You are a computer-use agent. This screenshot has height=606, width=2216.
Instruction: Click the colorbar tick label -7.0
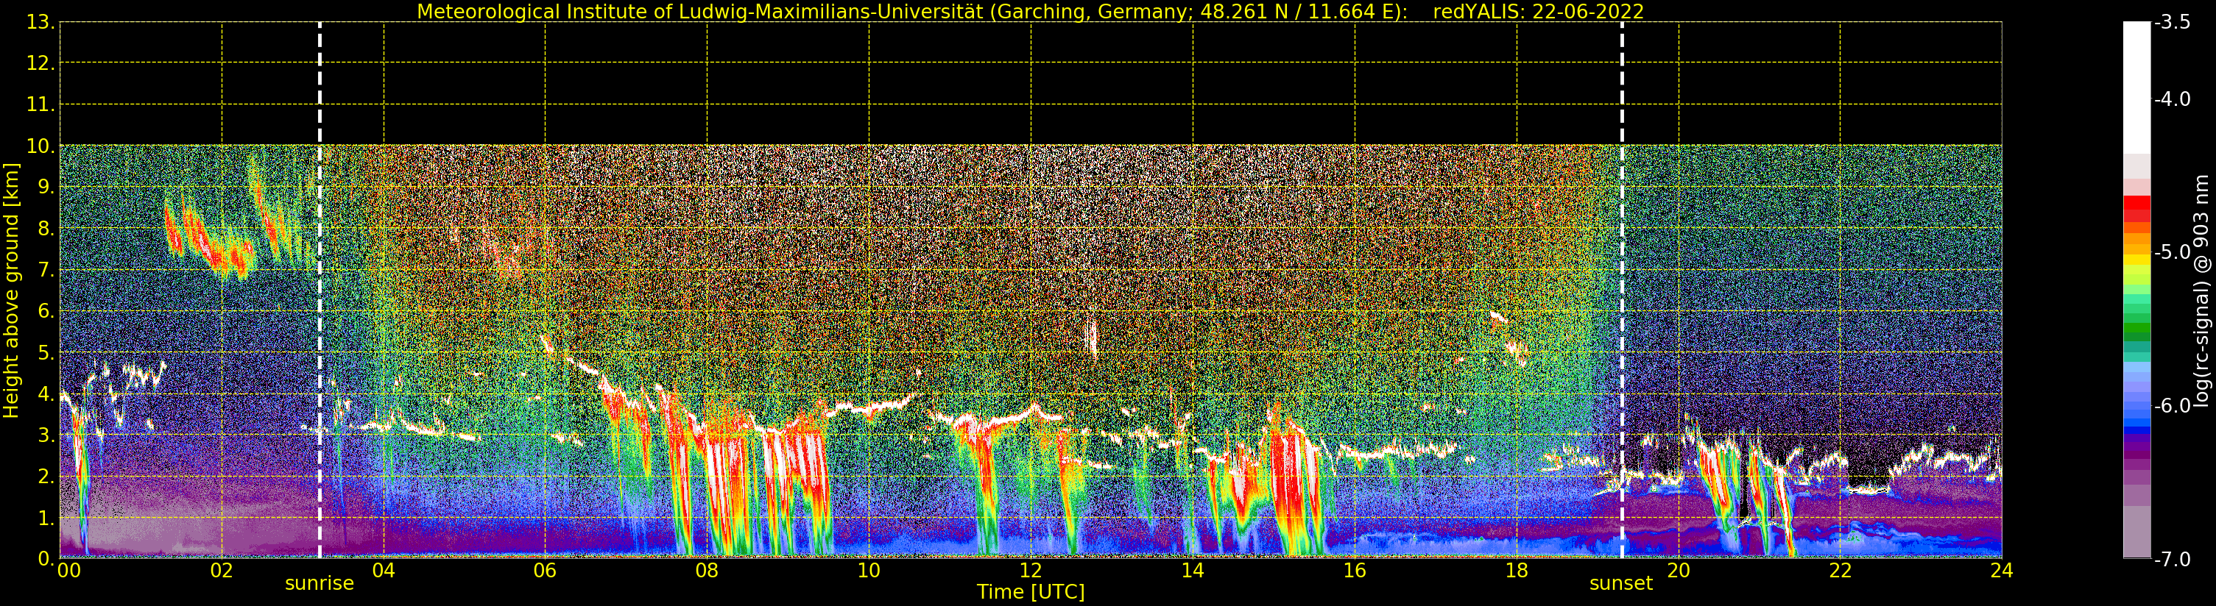2172,559
